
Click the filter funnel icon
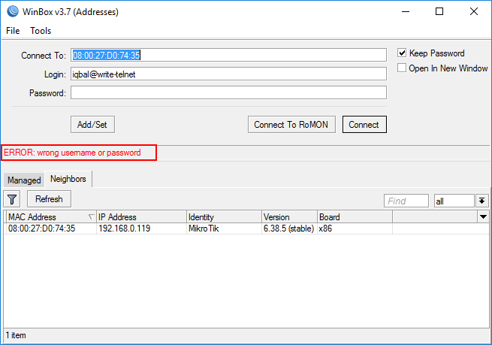tap(12, 199)
